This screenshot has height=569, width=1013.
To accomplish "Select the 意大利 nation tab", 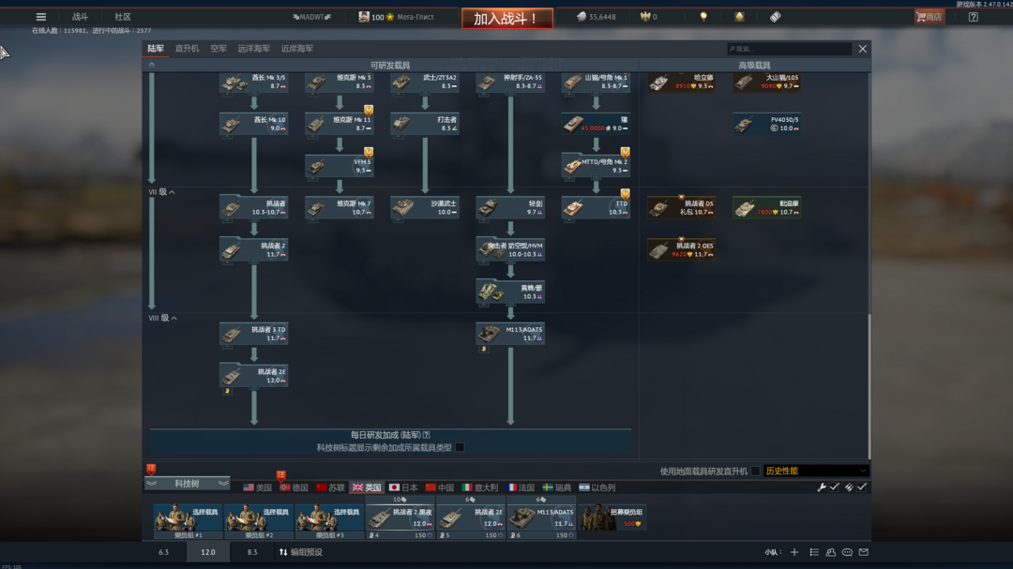I will [x=480, y=487].
